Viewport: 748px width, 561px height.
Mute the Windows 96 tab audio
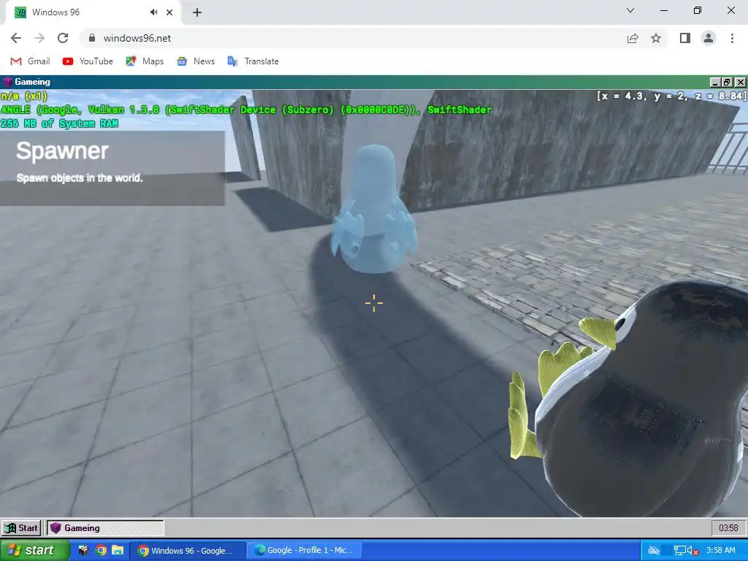pos(153,12)
